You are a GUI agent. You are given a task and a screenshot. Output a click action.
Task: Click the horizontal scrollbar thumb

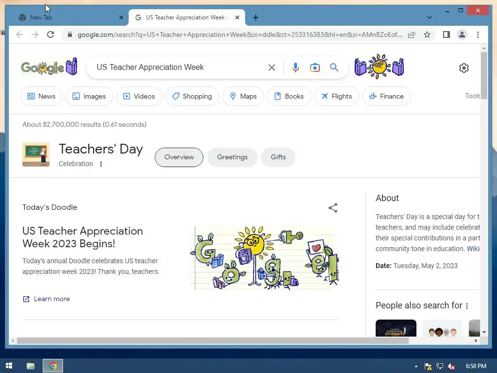(213, 340)
